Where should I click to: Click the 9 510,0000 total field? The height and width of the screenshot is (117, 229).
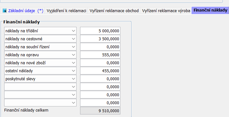coord(100,111)
